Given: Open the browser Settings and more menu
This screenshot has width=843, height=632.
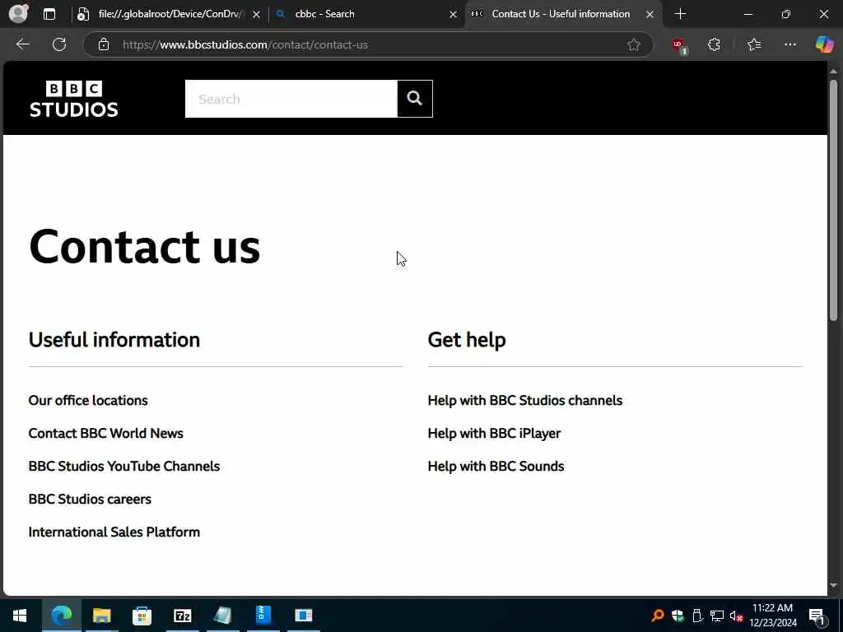Looking at the screenshot, I should pyautogui.click(x=789, y=44).
